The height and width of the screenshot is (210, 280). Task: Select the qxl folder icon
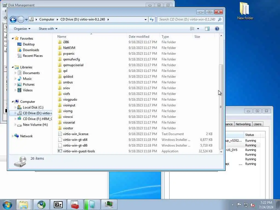click(x=60, y=71)
